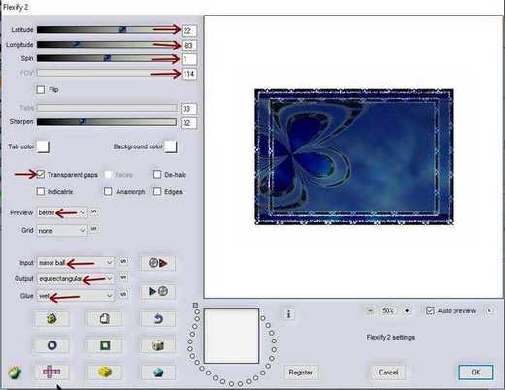Click the green square icon button
This screenshot has width=505, height=390.
coord(105,345)
